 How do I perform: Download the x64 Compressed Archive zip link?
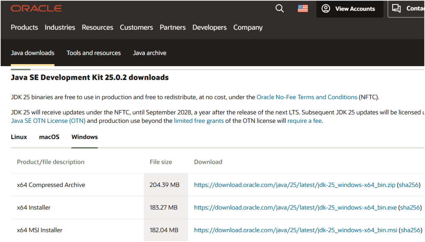pyautogui.click(x=294, y=185)
